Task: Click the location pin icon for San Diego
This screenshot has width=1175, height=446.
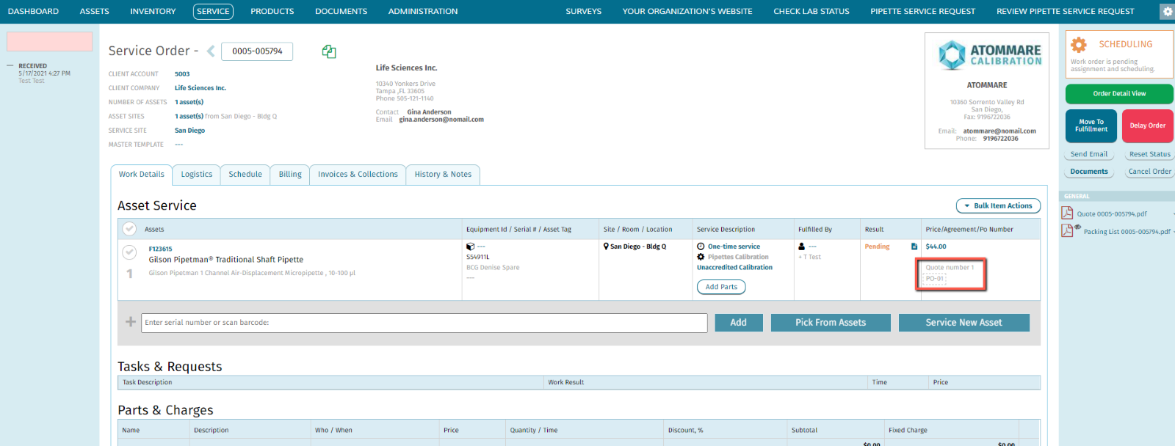Action: click(x=606, y=246)
